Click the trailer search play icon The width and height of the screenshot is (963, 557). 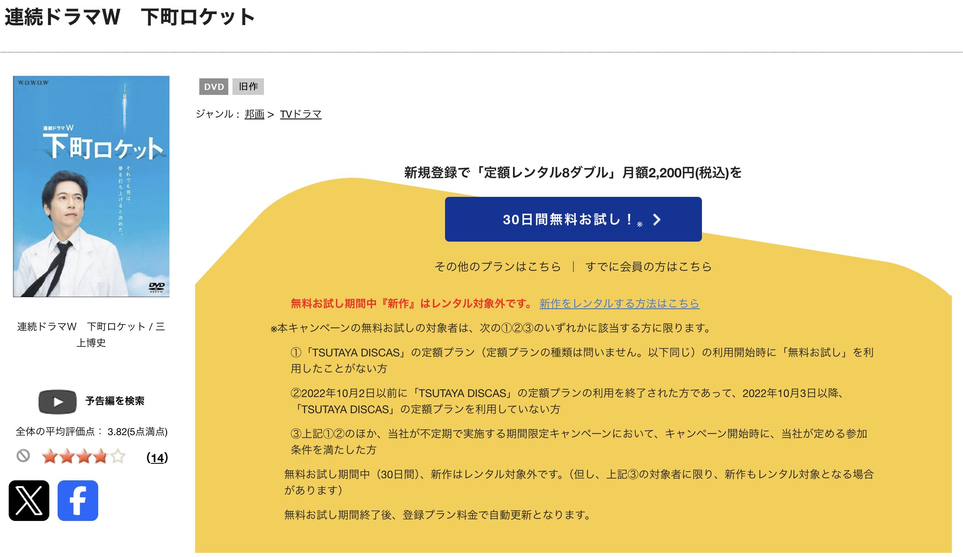click(57, 402)
